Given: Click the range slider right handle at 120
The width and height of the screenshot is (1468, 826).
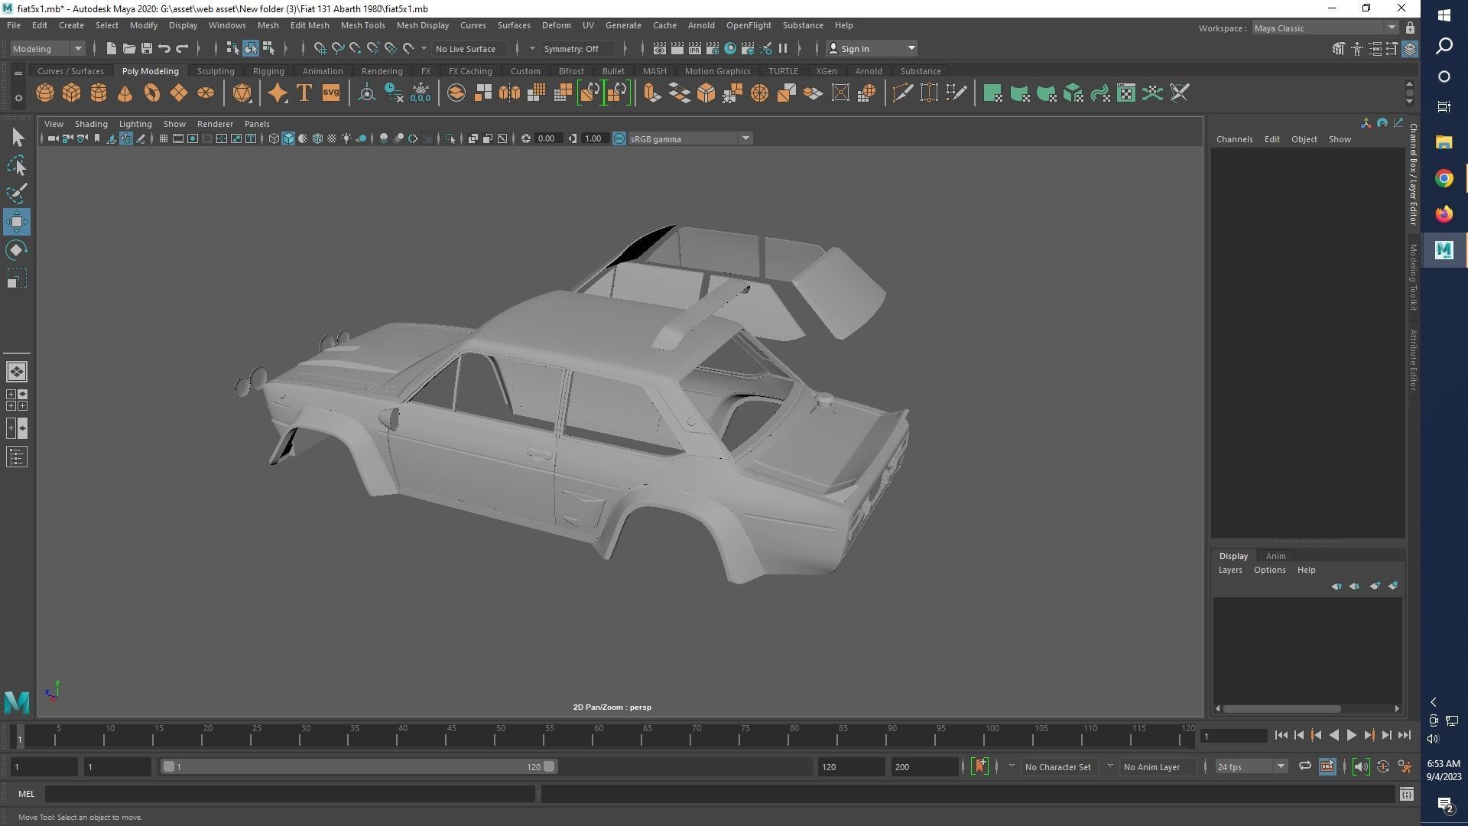Looking at the screenshot, I should point(549,766).
